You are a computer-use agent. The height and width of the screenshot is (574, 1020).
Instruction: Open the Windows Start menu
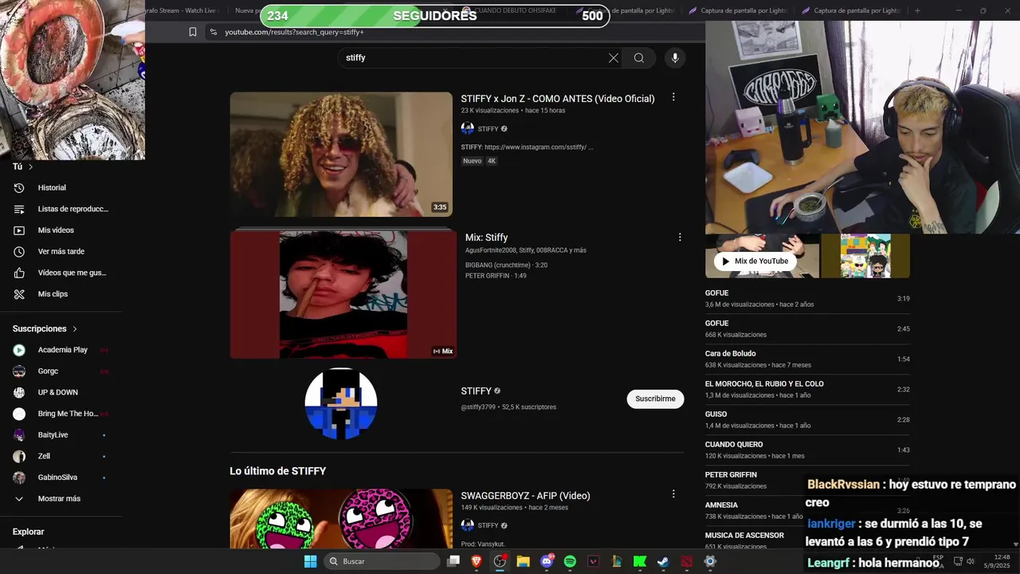[x=311, y=561]
